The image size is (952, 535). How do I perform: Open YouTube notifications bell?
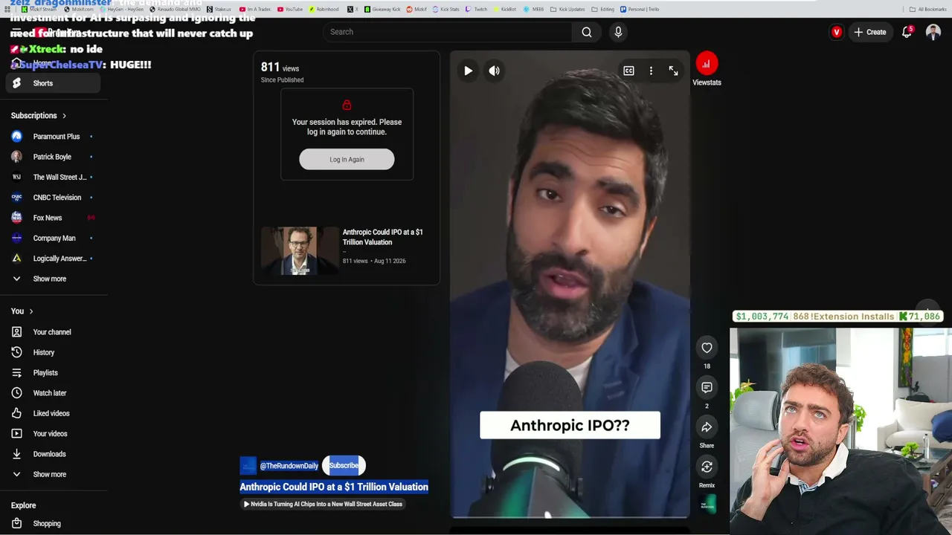[x=907, y=32]
